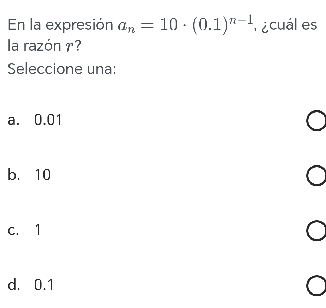Click the answer text 1 in option c

tap(38, 230)
